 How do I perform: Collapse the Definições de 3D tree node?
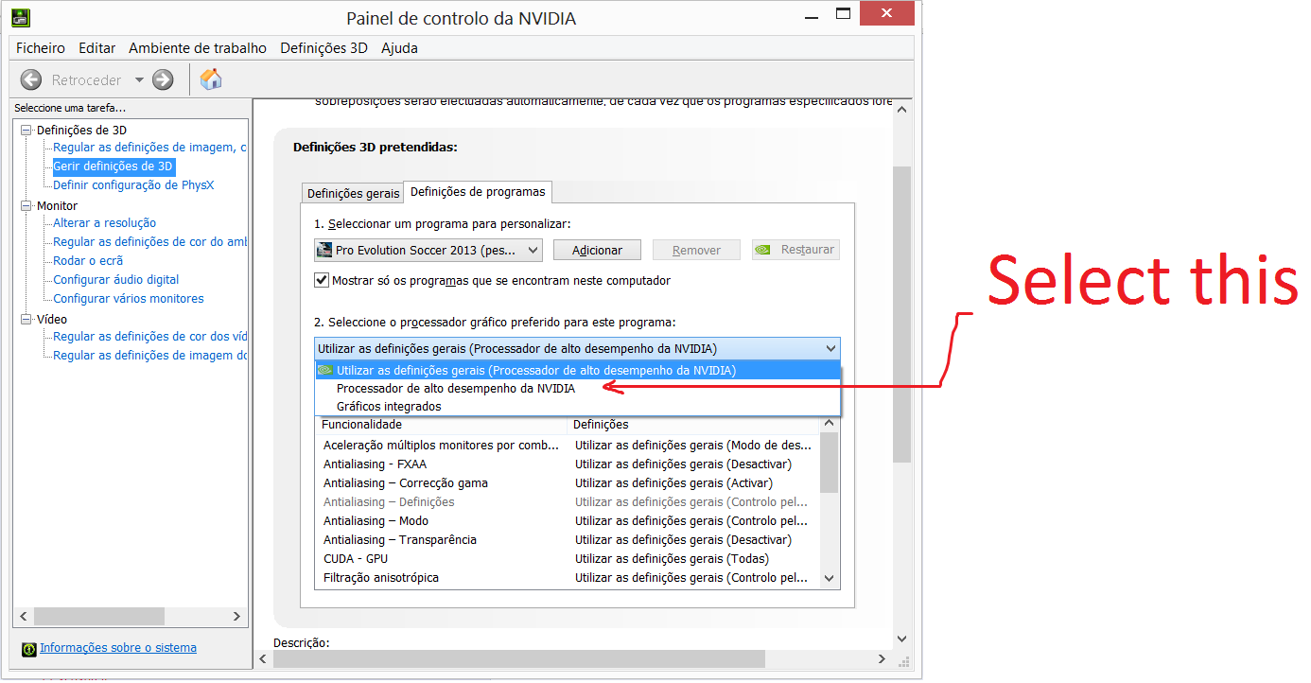point(27,131)
